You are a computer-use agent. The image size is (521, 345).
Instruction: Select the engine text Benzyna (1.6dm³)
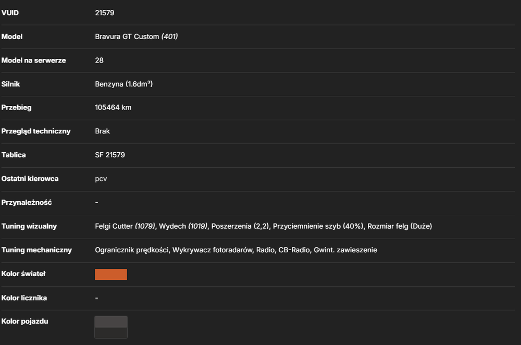(x=123, y=84)
